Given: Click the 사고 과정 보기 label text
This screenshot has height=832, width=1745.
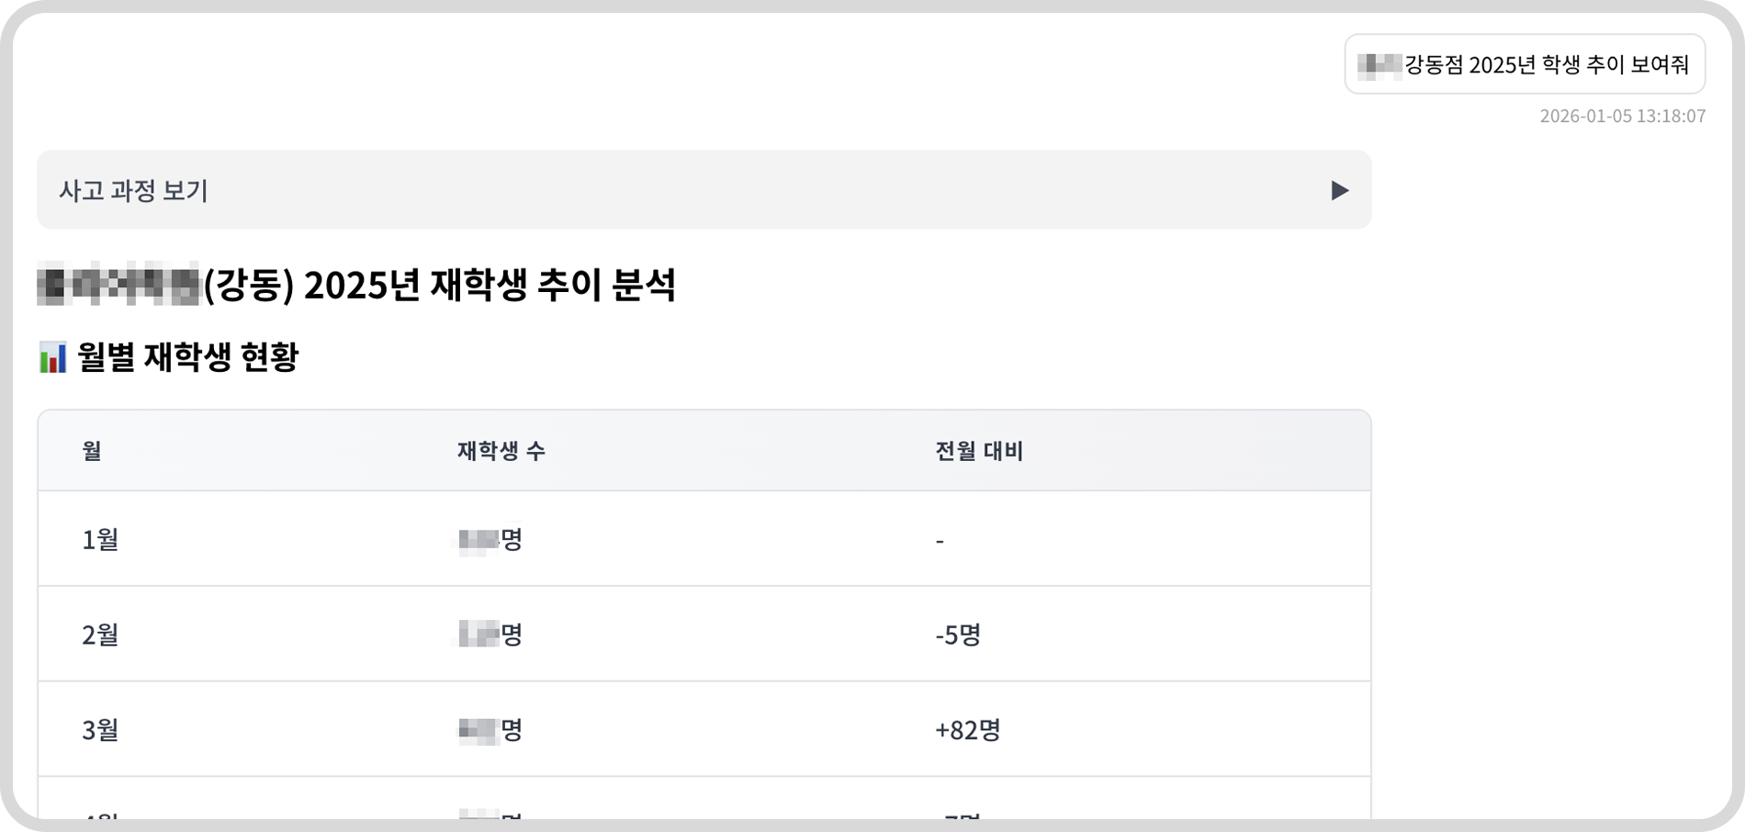Looking at the screenshot, I should 135,190.
